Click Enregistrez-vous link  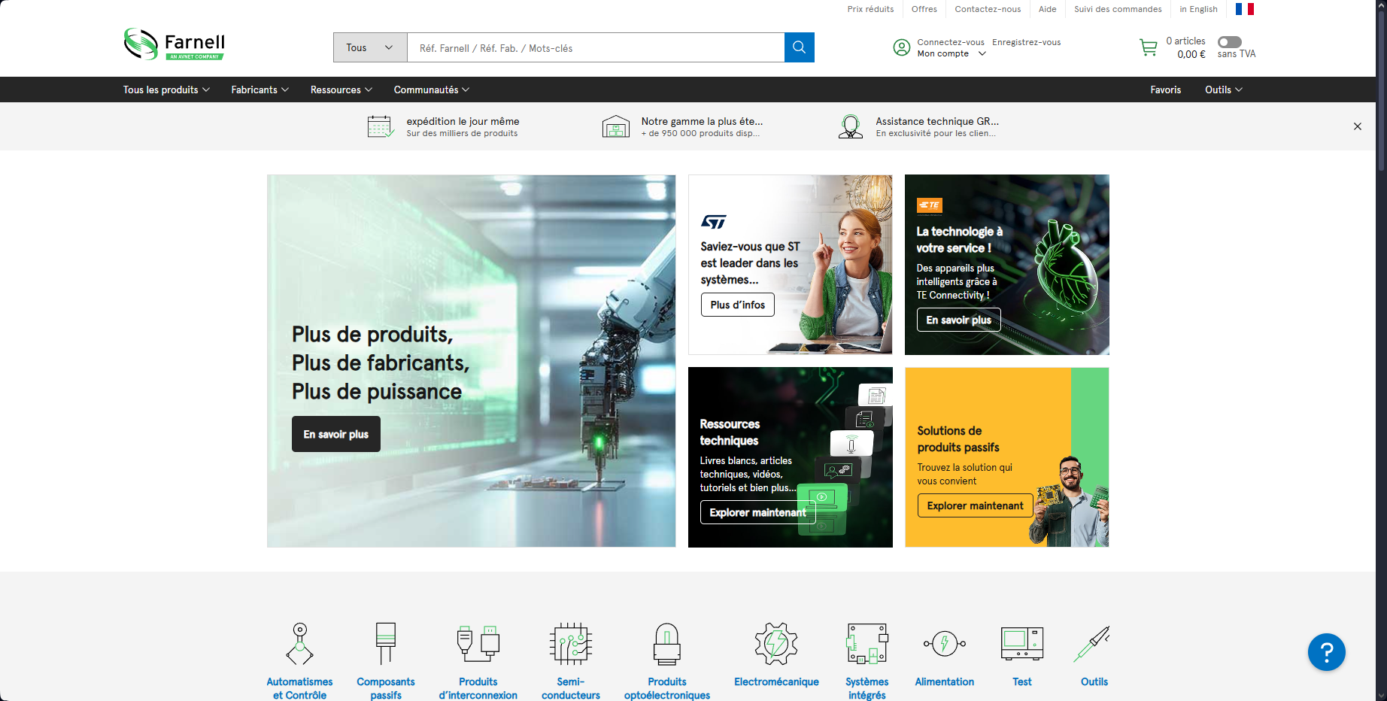click(x=1027, y=42)
